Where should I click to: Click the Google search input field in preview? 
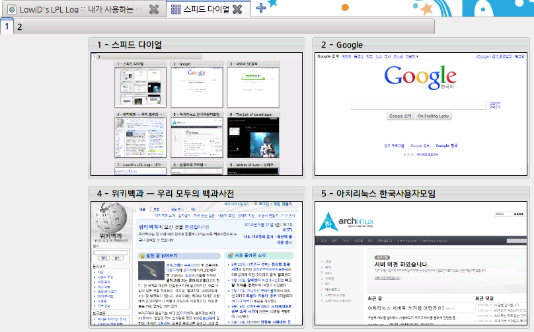pos(418,105)
